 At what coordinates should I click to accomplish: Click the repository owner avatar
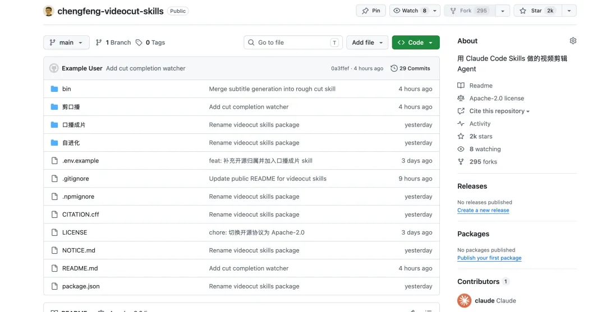pyautogui.click(x=49, y=11)
